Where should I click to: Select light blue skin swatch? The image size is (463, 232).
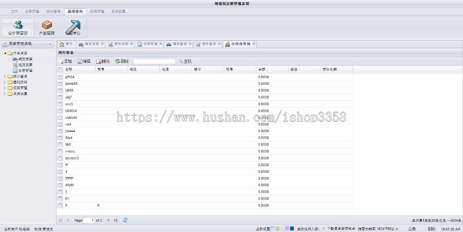(273, 228)
